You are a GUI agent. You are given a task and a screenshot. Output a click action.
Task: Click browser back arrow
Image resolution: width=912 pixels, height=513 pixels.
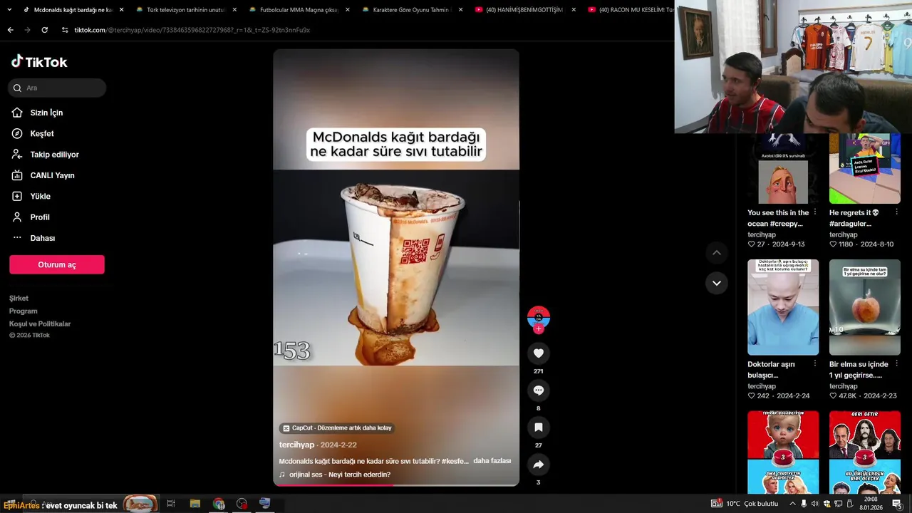pyautogui.click(x=10, y=30)
